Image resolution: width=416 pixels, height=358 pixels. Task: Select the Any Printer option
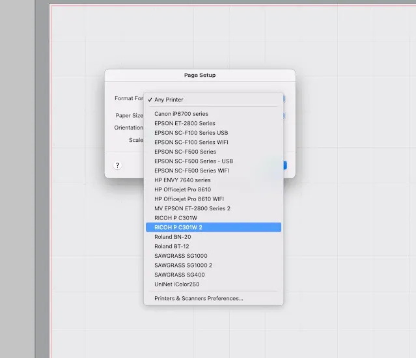pos(214,100)
